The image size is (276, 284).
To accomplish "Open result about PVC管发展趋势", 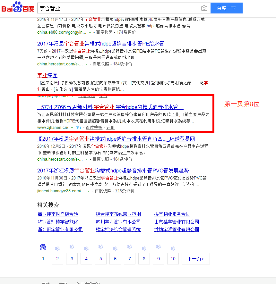I will coord(113,171).
